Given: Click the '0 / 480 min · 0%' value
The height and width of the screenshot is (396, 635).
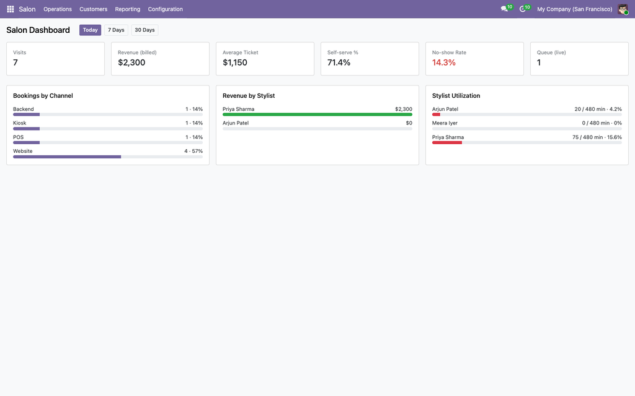Looking at the screenshot, I should pos(602,123).
